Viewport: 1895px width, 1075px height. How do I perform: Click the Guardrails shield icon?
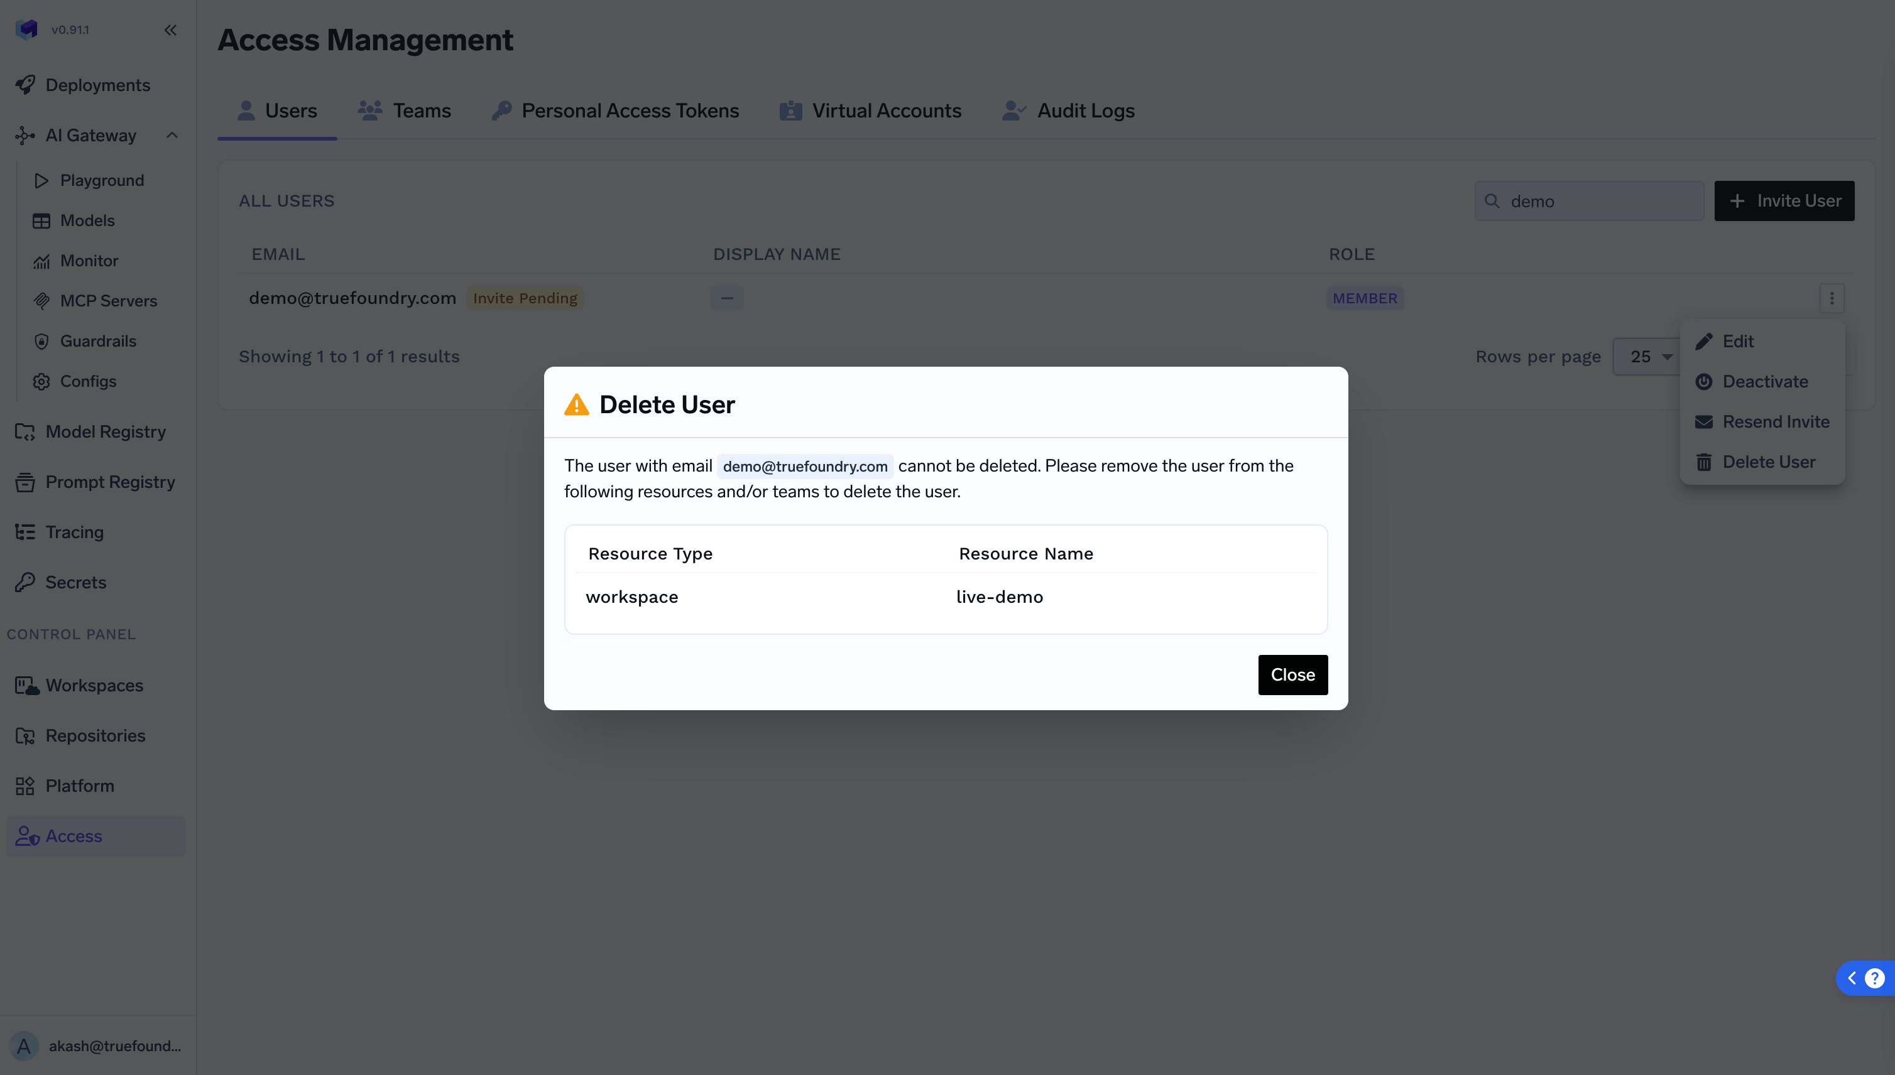pyautogui.click(x=41, y=341)
